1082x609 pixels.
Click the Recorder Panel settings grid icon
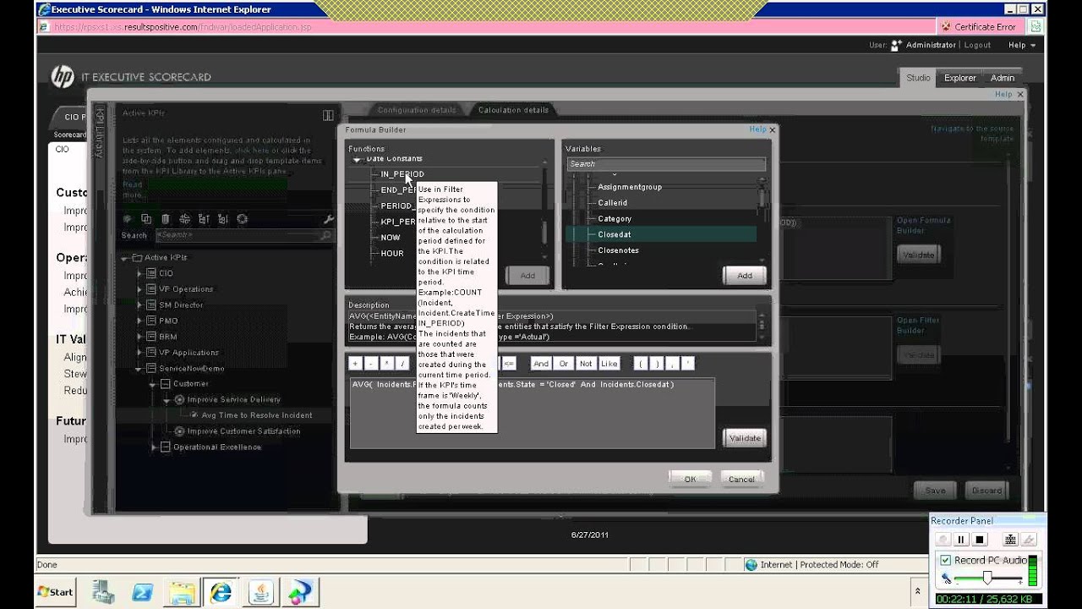pos(1010,540)
